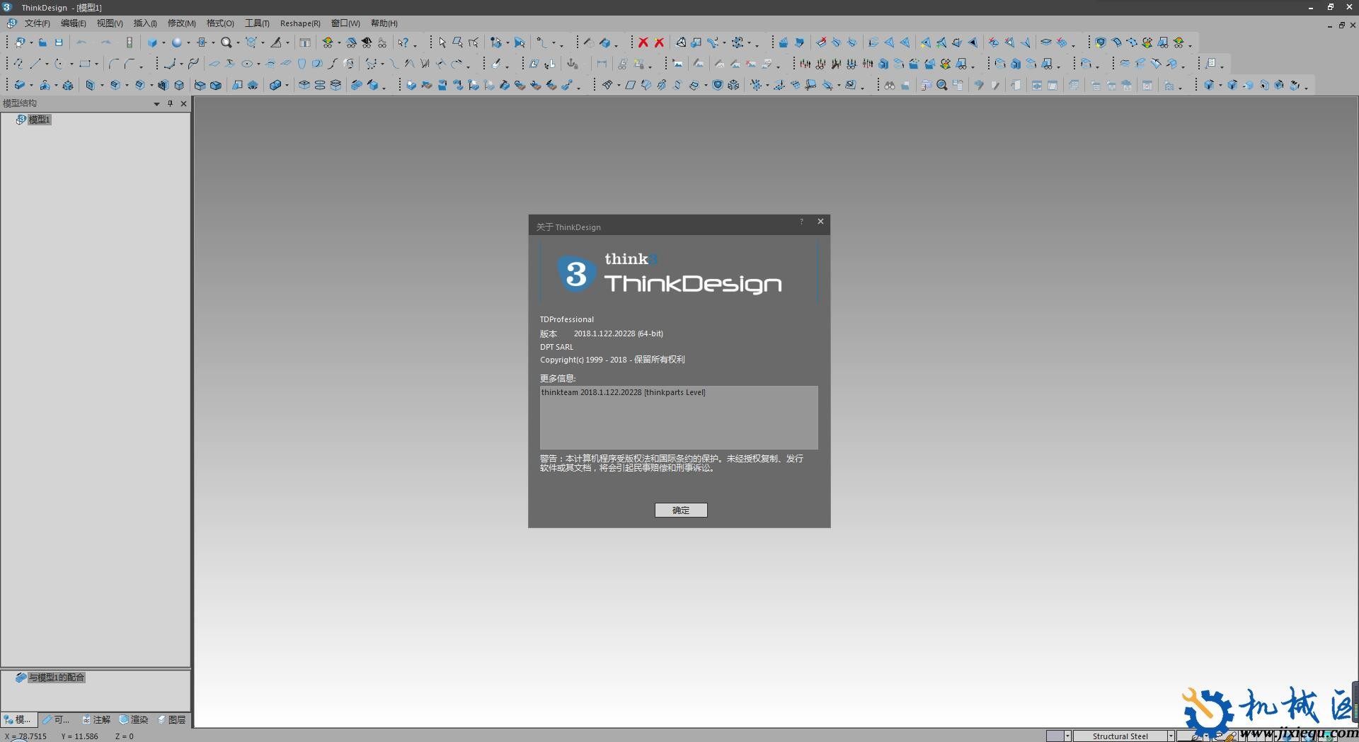The width and height of the screenshot is (1359, 742).
Task: Switch to the 渲染 tab at bottom
Action: (135, 719)
